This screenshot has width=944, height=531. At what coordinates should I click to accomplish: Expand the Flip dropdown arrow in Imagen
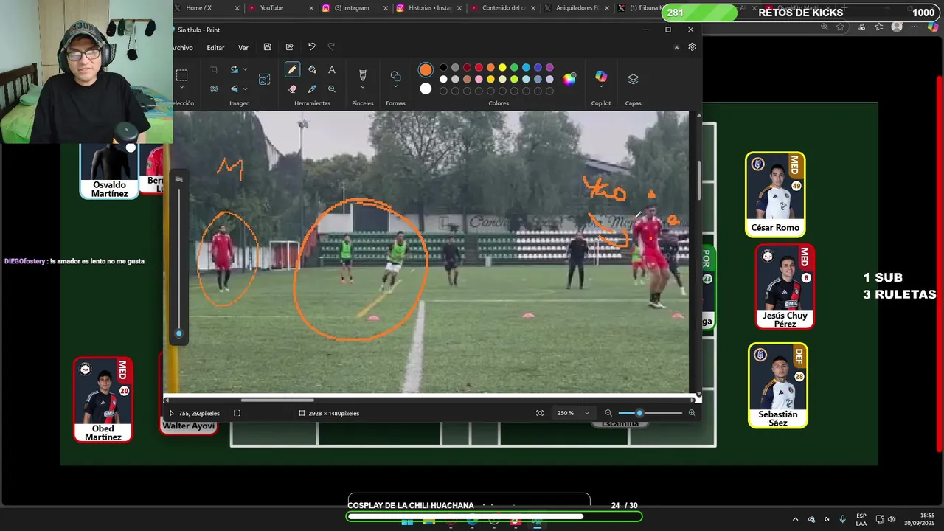[x=245, y=88]
